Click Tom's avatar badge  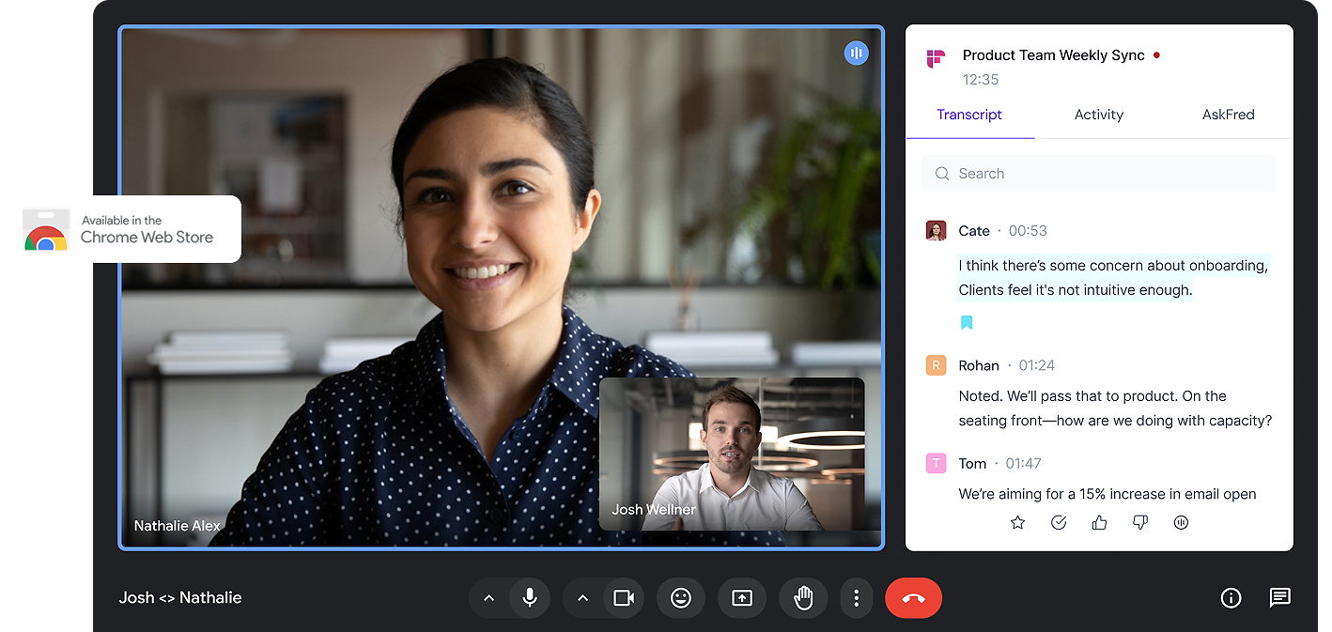(936, 463)
